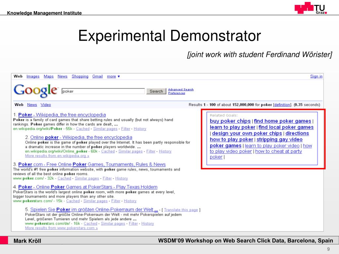Open the 'more' dropdown in top navigation
The height and width of the screenshot is (254, 339).
[113, 76]
